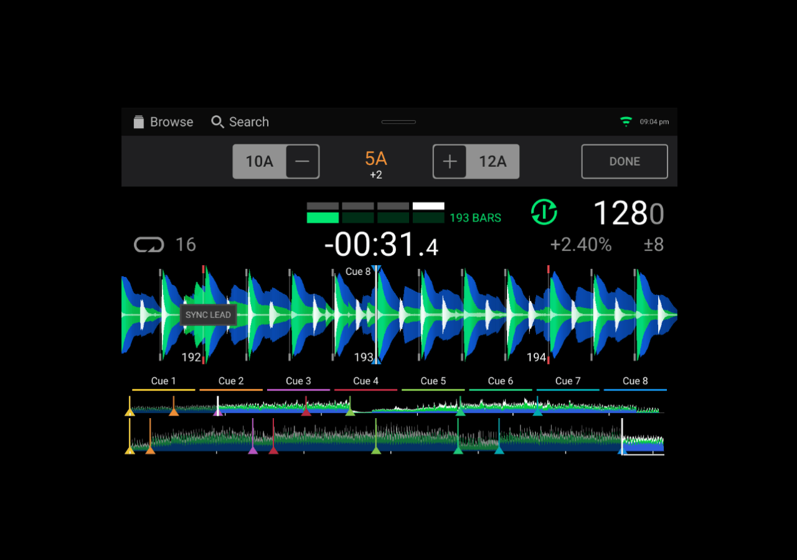Trigger the Cue 6 pad
The image size is (797, 560).
[x=500, y=381]
